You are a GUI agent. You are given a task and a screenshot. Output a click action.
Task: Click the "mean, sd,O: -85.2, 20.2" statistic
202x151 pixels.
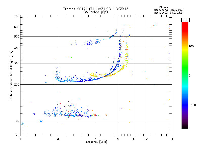click(x=168, y=10)
